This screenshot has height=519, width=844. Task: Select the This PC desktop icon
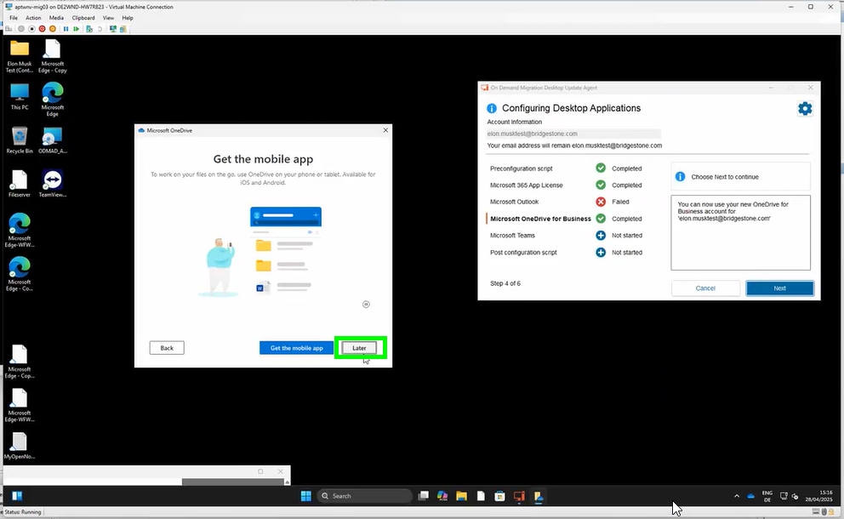tap(20, 97)
